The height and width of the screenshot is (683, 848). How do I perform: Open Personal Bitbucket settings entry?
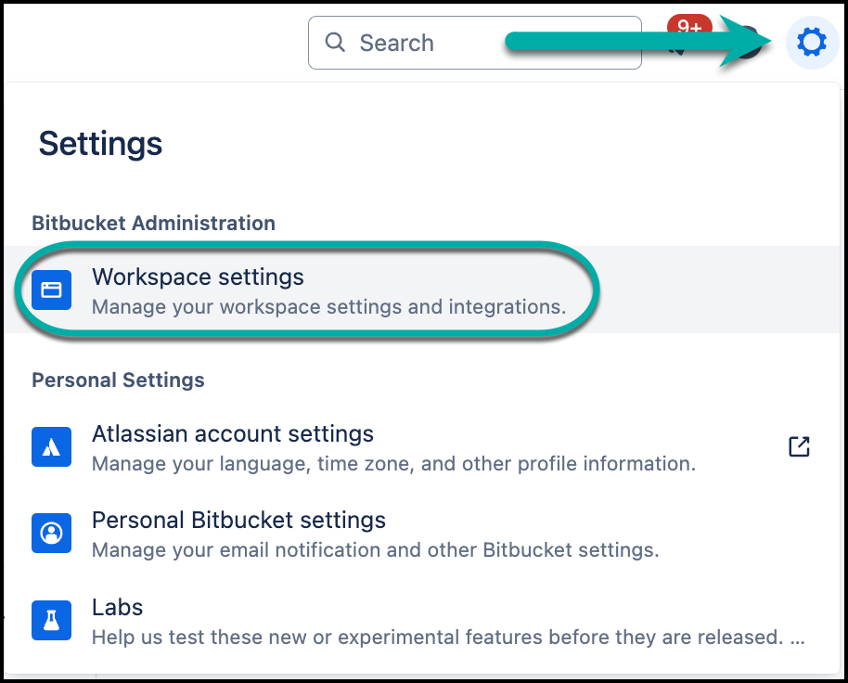click(238, 520)
